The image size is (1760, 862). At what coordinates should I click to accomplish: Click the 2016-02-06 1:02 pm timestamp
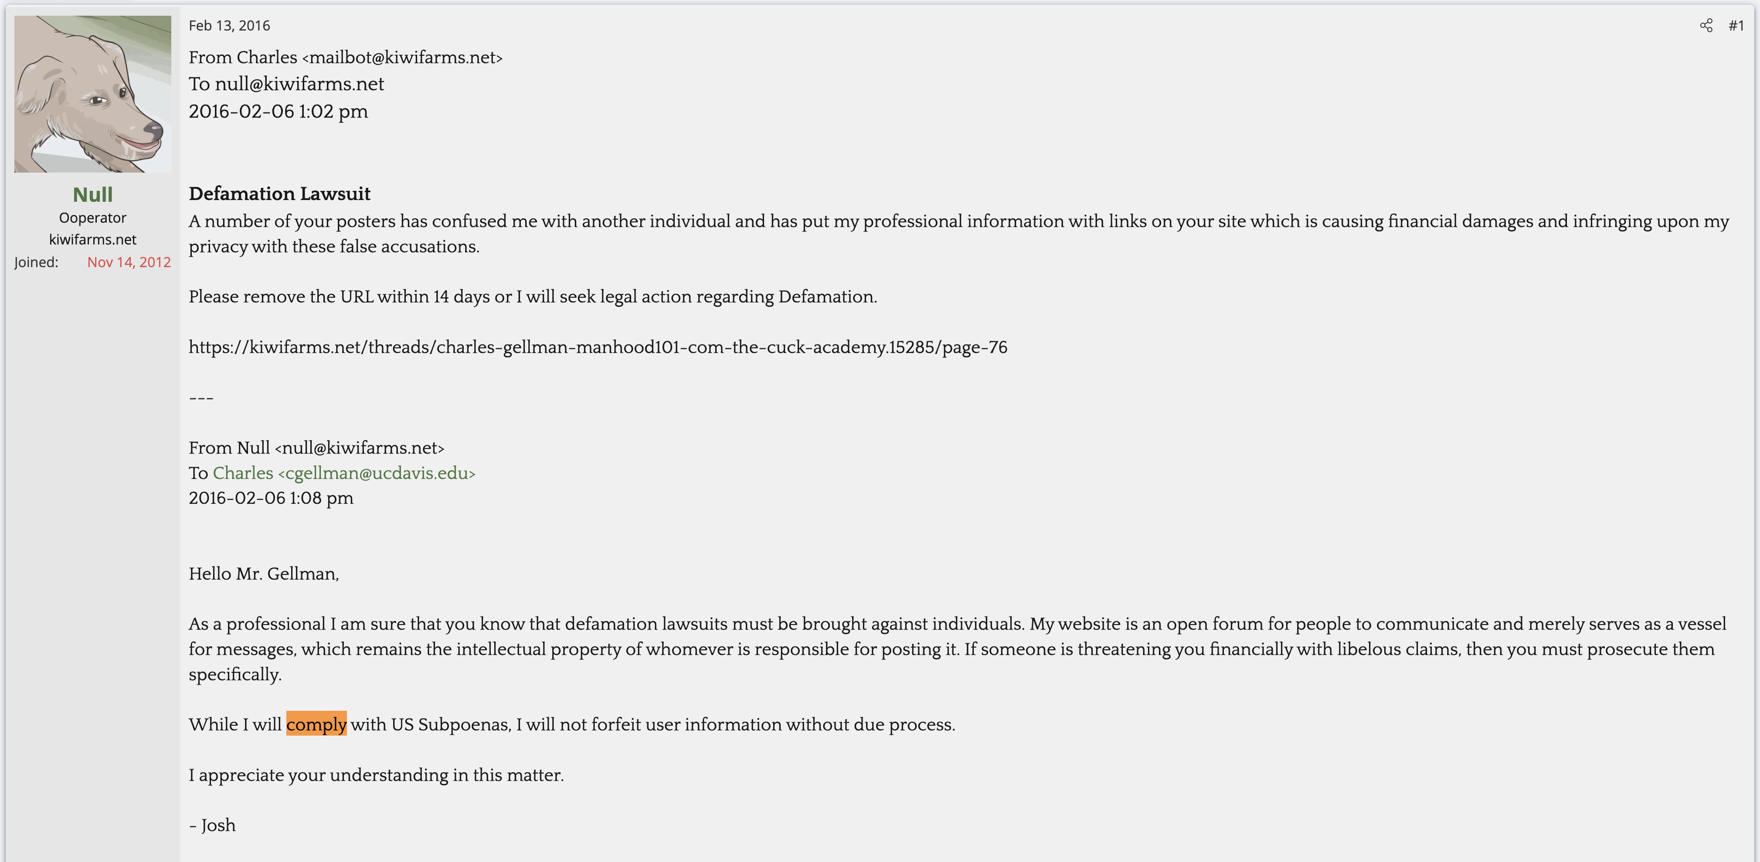pos(278,111)
